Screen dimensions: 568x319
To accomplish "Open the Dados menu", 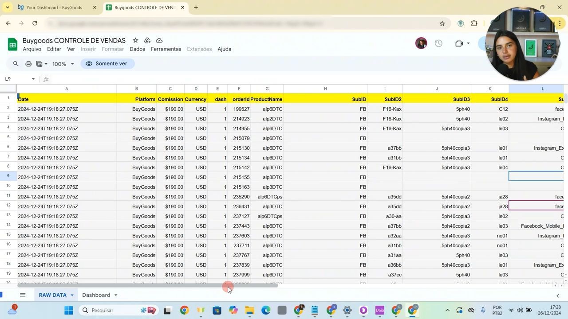I will (x=138, y=49).
